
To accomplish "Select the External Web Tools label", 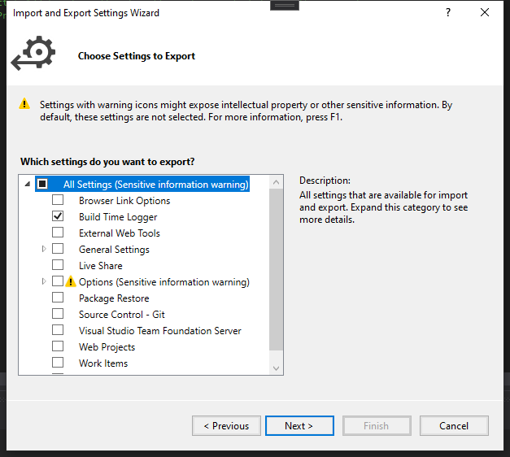I will pos(120,233).
